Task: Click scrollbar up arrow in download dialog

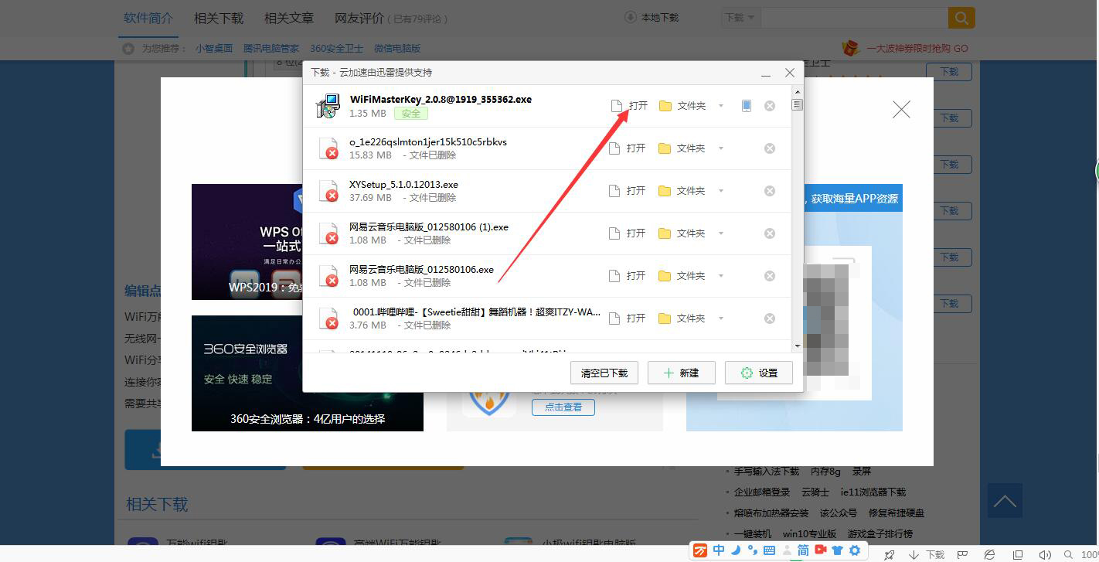Action: tap(797, 91)
